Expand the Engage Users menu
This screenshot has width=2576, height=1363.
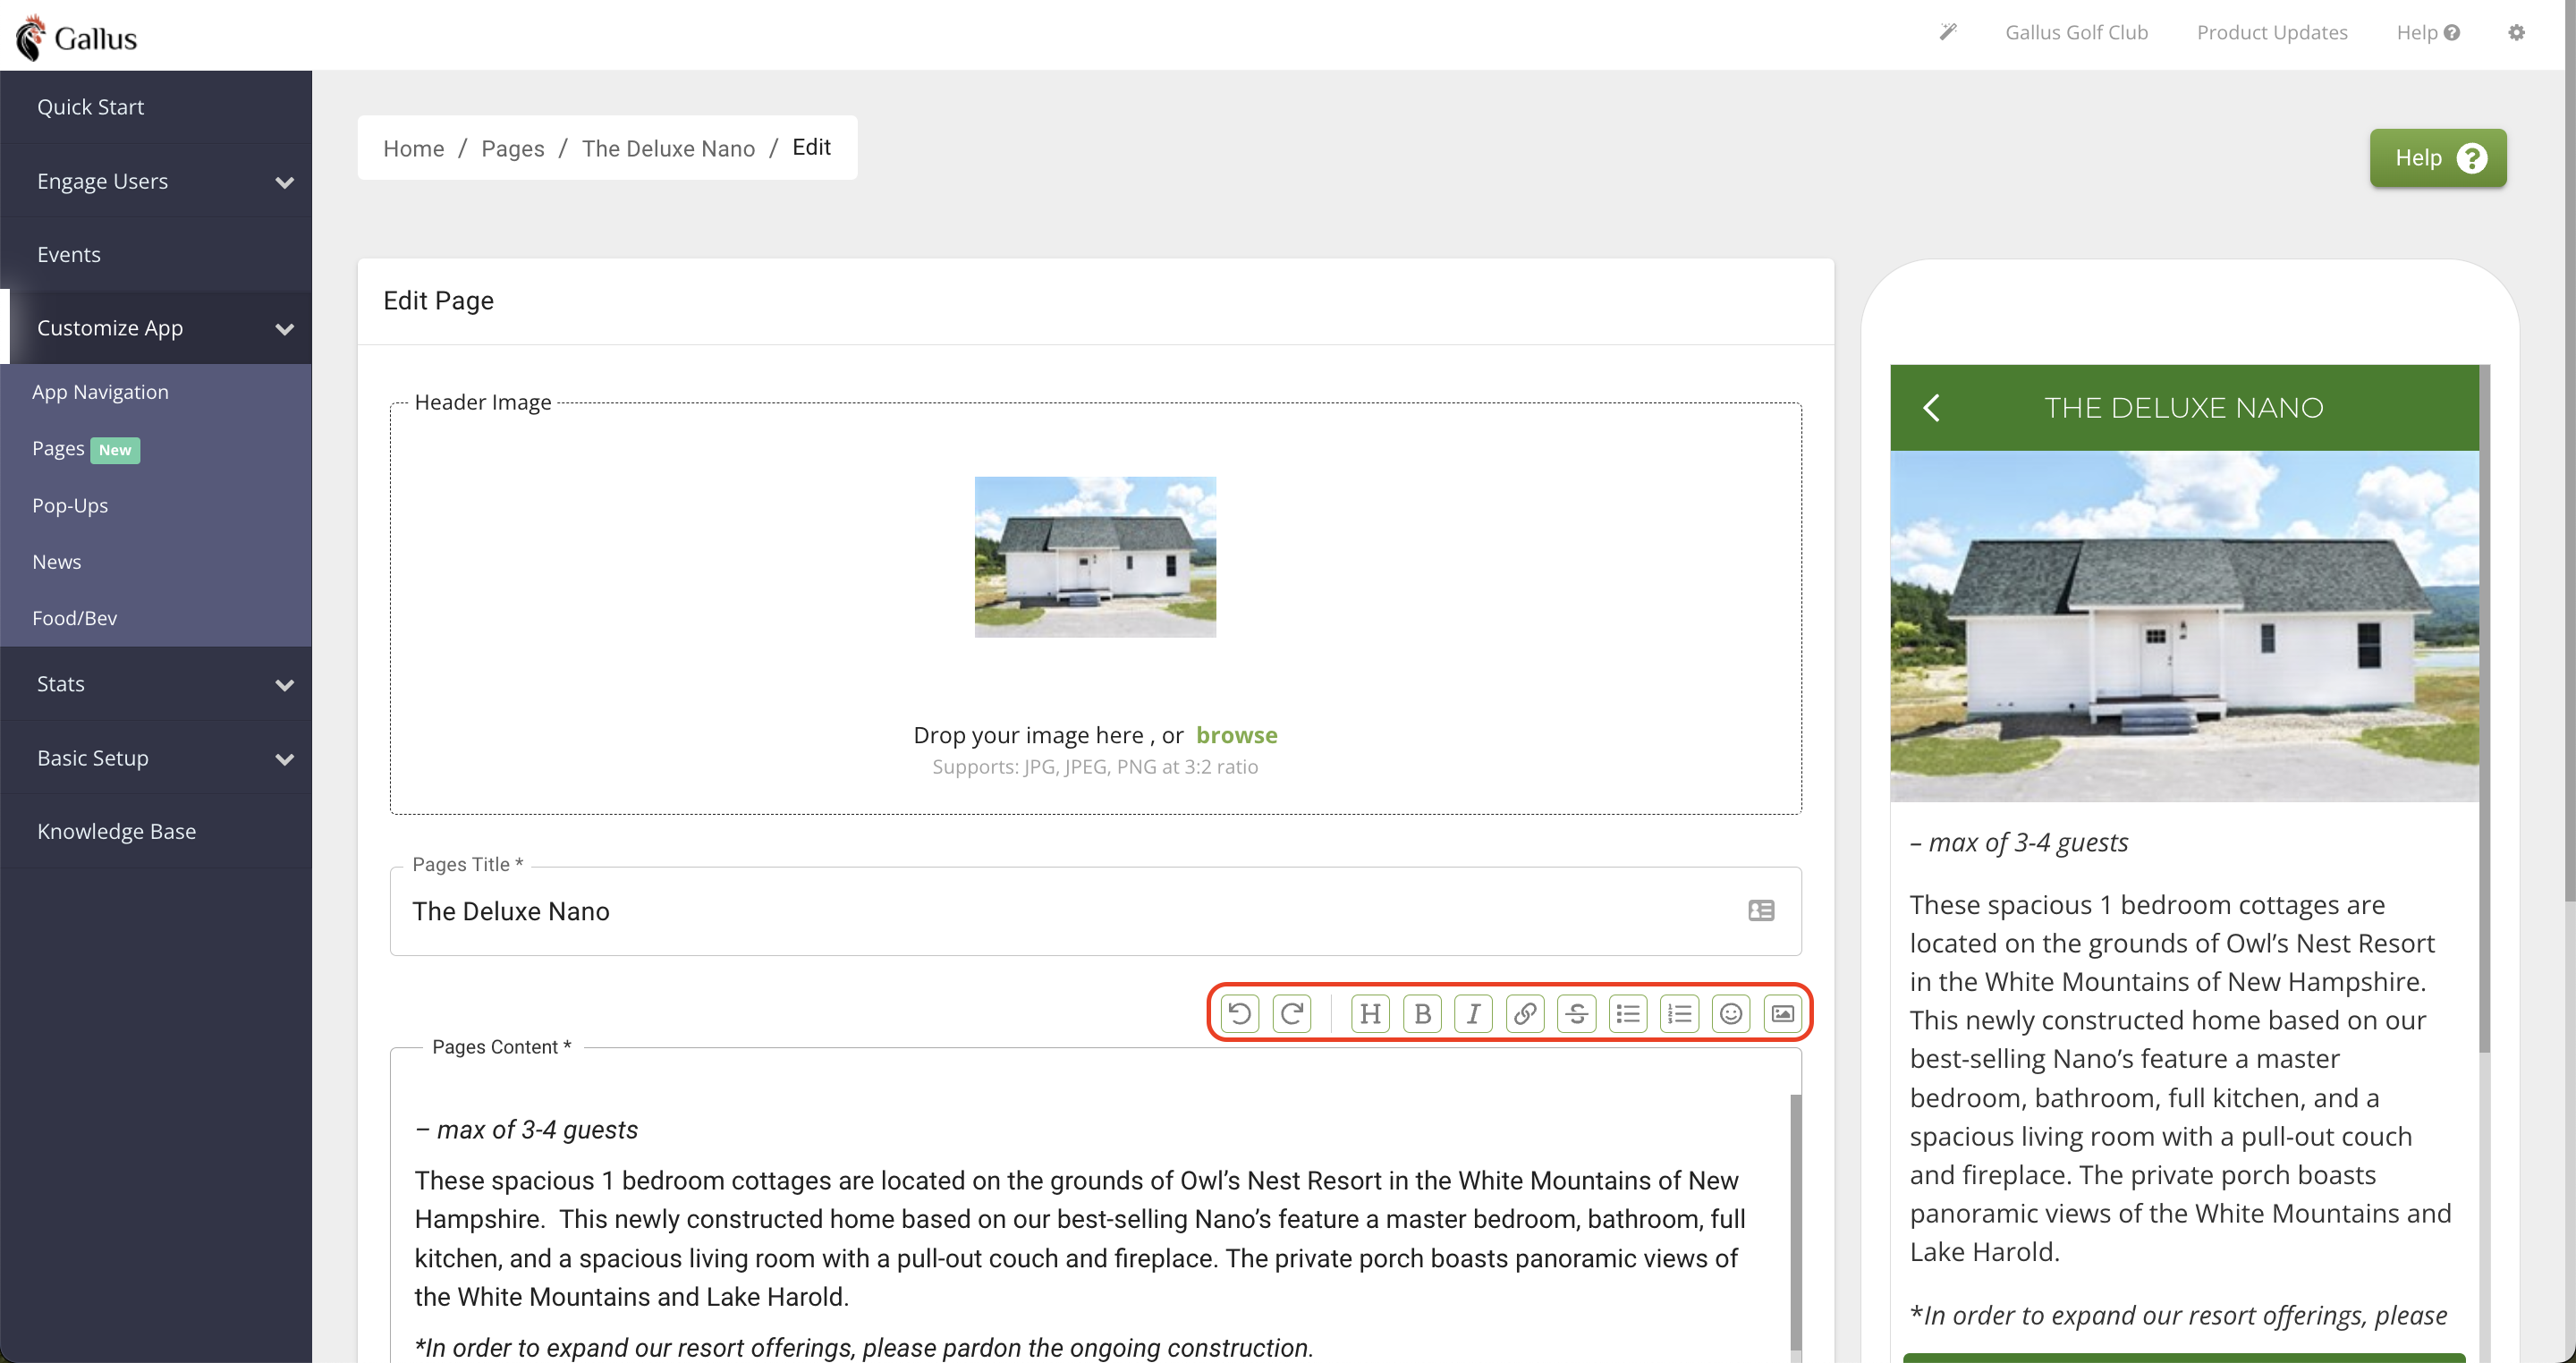coord(156,181)
